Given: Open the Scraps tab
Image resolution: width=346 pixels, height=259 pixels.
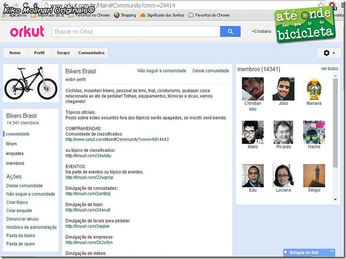Looking at the screenshot, I should point(63,53).
